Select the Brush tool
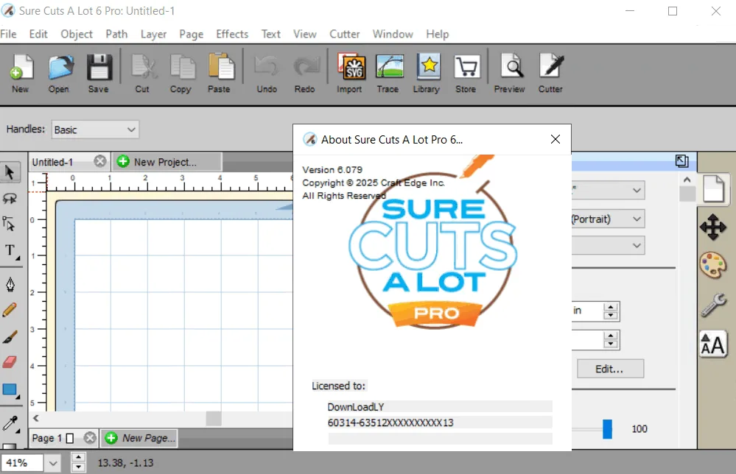This screenshot has height=474, width=736. 10,336
